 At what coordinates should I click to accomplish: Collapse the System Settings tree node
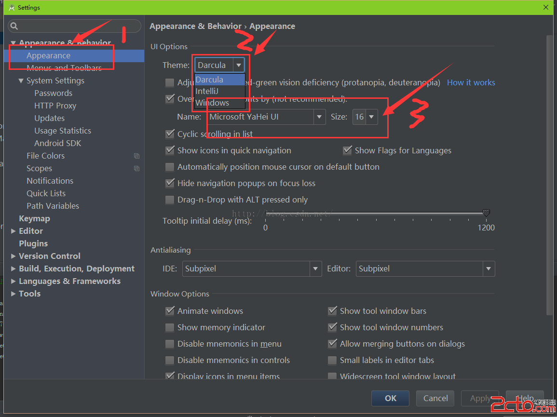(x=21, y=81)
